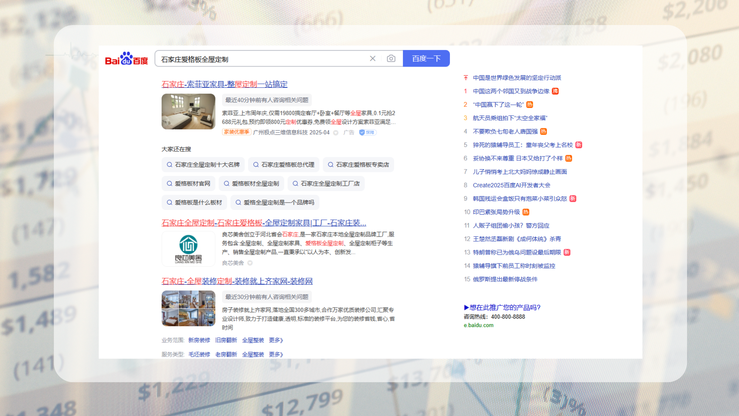Open hot topic 印巴紧张局势升级

497,212
